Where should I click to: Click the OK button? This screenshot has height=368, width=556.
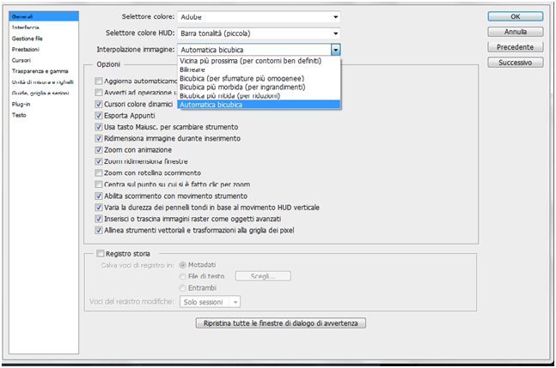[516, 16]
